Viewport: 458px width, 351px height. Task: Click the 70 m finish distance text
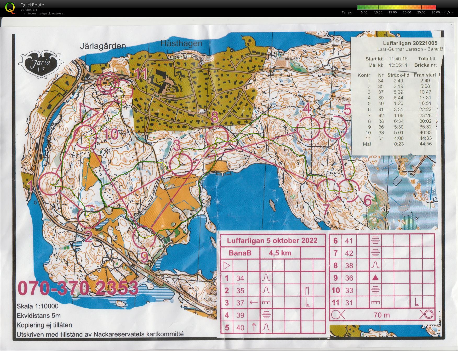click(x=382, y=315)
